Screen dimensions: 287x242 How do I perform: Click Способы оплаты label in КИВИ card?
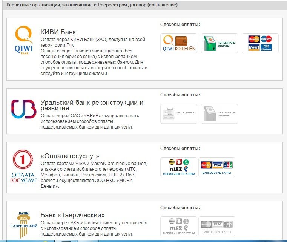[180, 25]
